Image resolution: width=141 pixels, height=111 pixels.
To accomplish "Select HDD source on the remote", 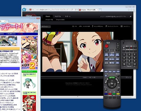I will pos(107,50).
